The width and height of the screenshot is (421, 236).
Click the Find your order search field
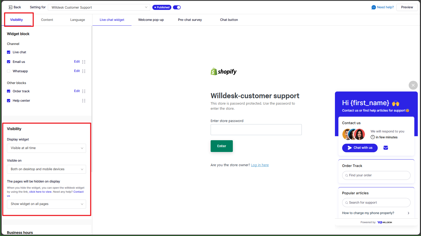click(376, 175)
